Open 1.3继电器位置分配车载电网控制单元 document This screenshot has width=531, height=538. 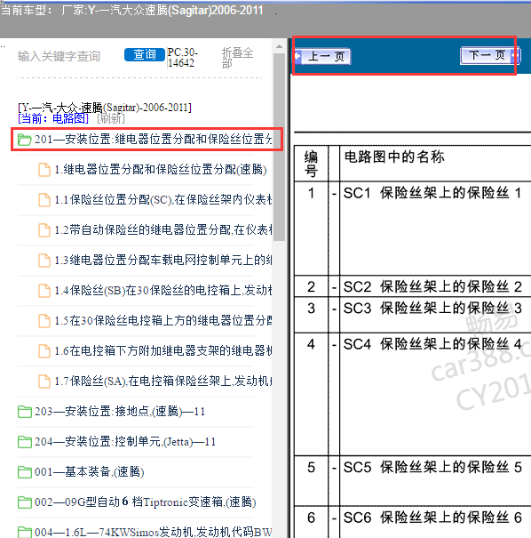(163, 260)
